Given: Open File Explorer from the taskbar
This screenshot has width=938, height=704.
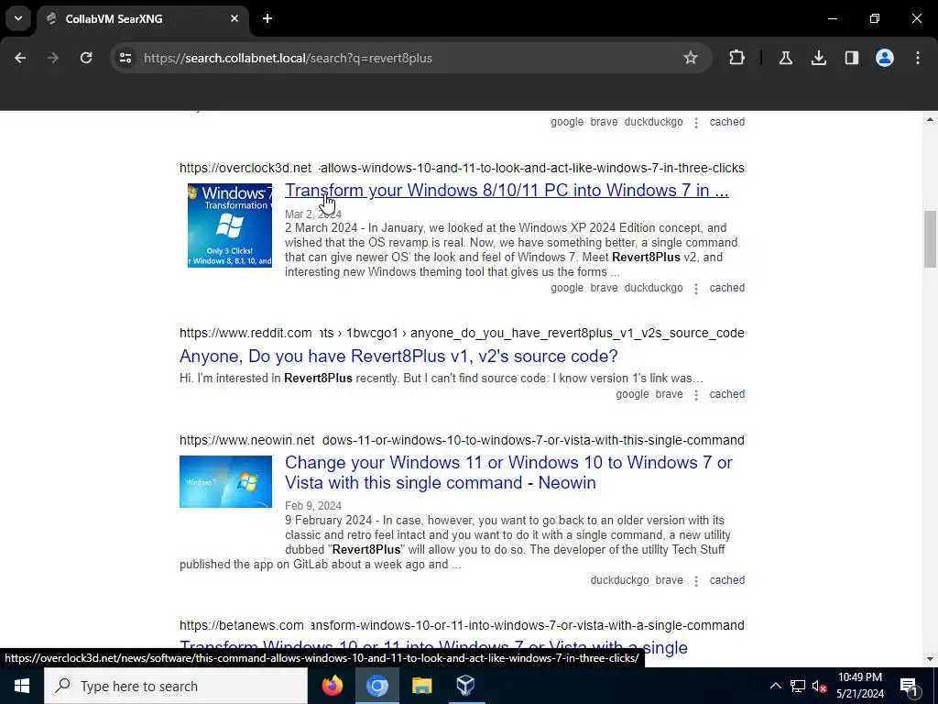Looking at the screenshot, I should (x=421, y=686).
